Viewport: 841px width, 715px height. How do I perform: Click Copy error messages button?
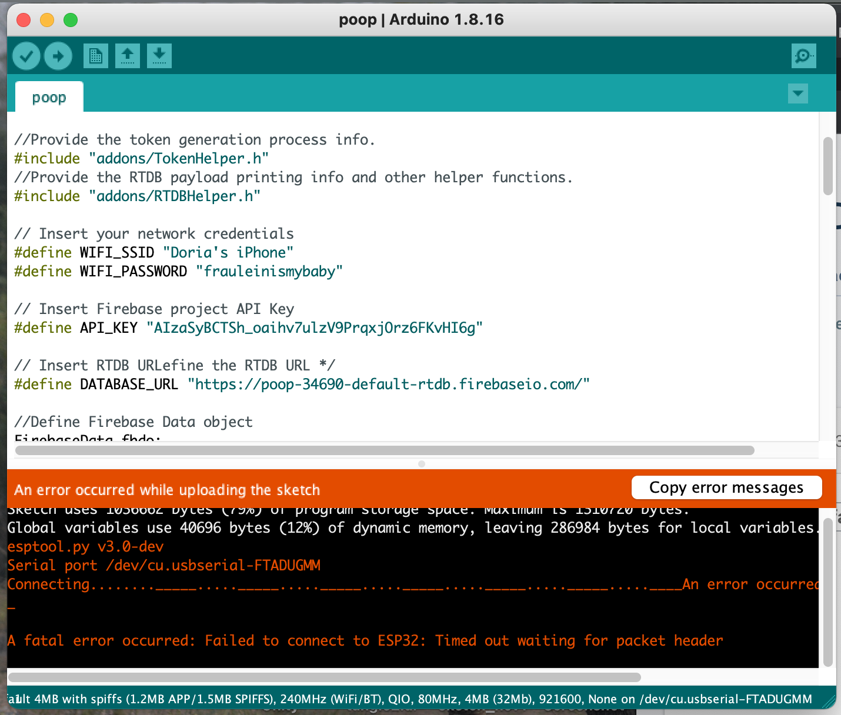[726, 487]
